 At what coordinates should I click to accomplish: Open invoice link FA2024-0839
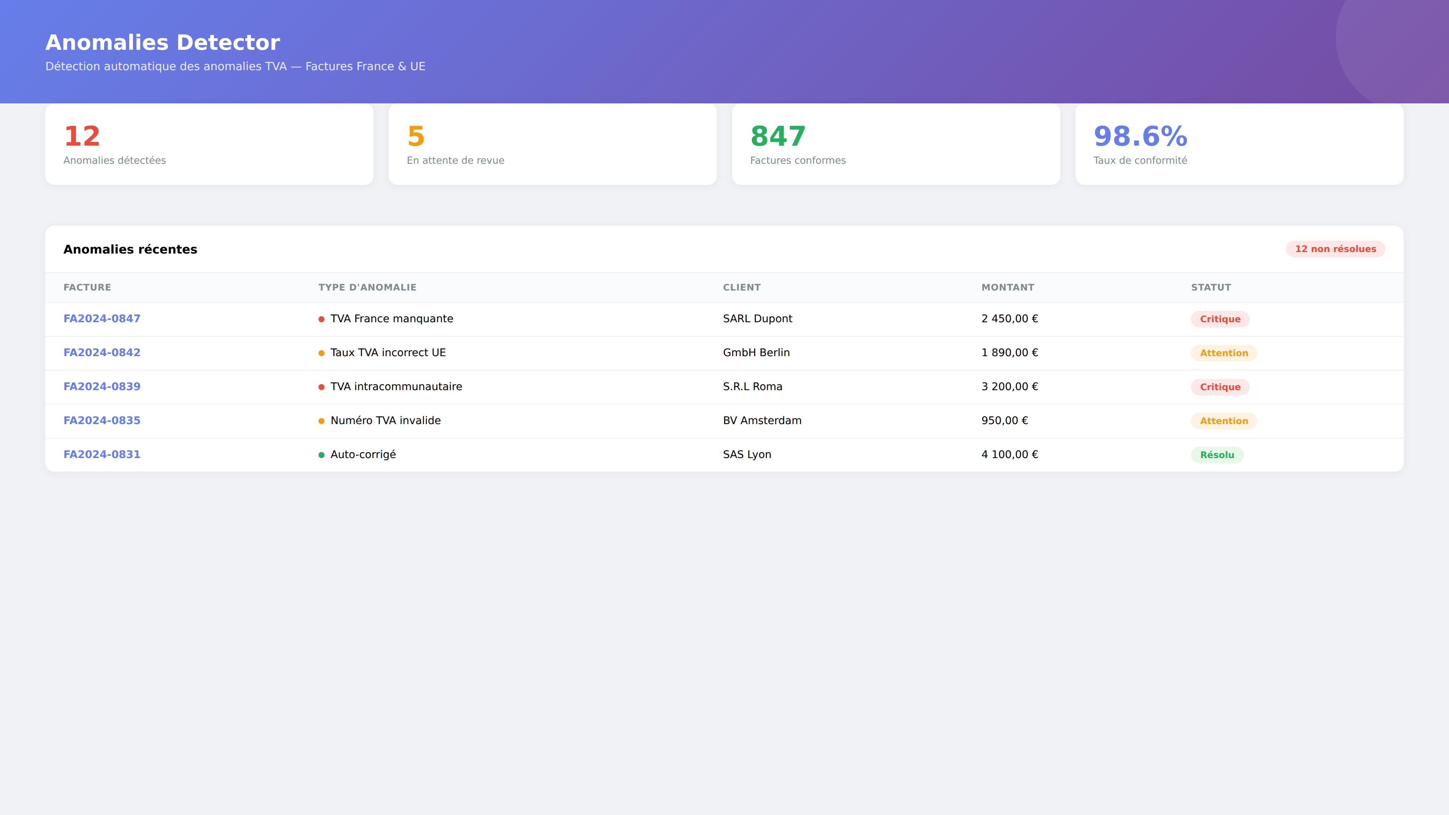102,386
